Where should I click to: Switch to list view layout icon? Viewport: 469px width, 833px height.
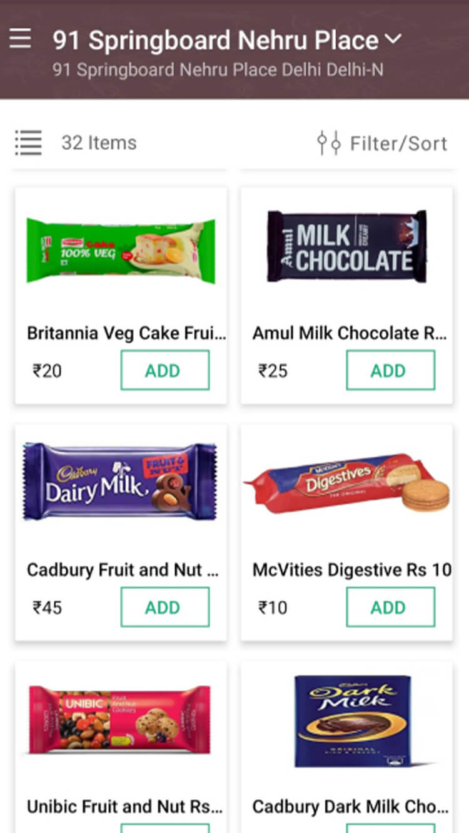[28, 143]
